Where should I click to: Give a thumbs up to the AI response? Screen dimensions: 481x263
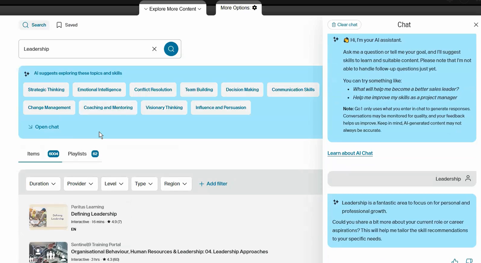pyautogui.click(x=455, y=260)
